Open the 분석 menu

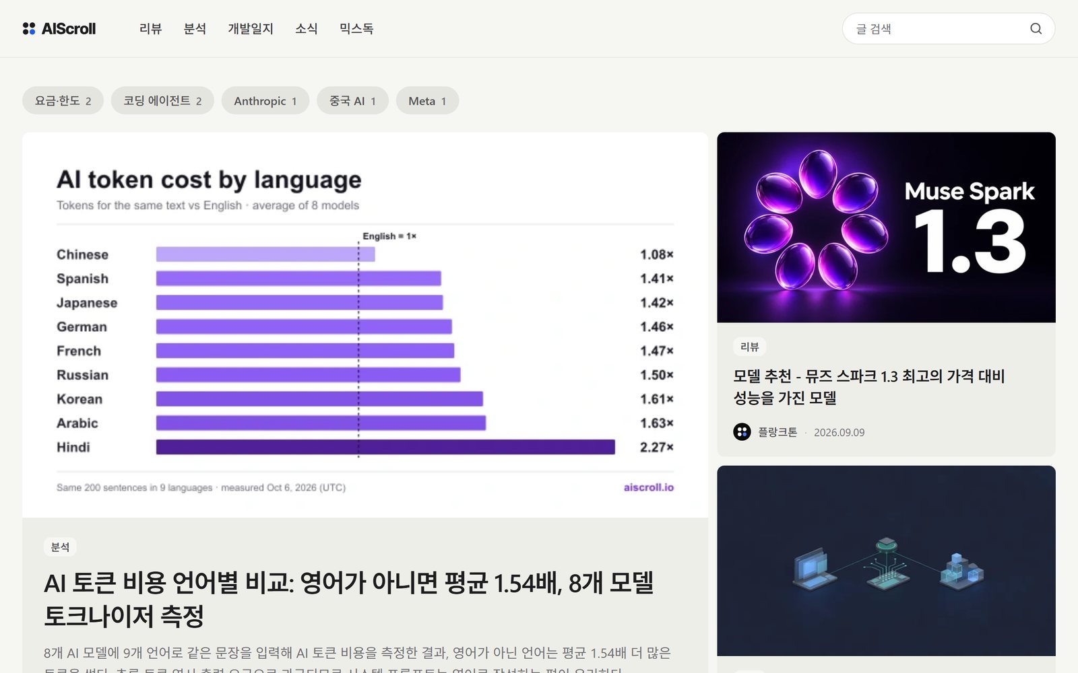pyautogui.click(x=195, y=28)
